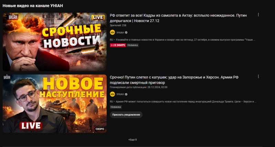This screenshot has width=275, height=147.
Task: Click the red "В ЭФИРЕ" live badge
Action: tap(118, 45)
